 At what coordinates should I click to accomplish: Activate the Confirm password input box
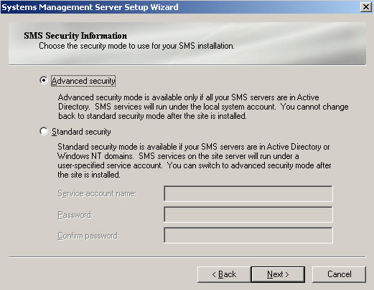248,235
